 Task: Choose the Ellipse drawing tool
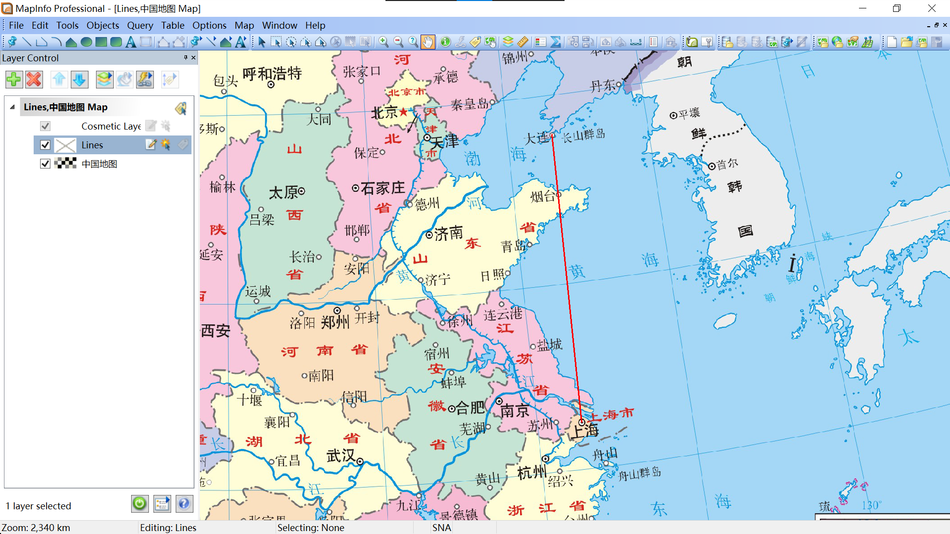pos(86,42)
